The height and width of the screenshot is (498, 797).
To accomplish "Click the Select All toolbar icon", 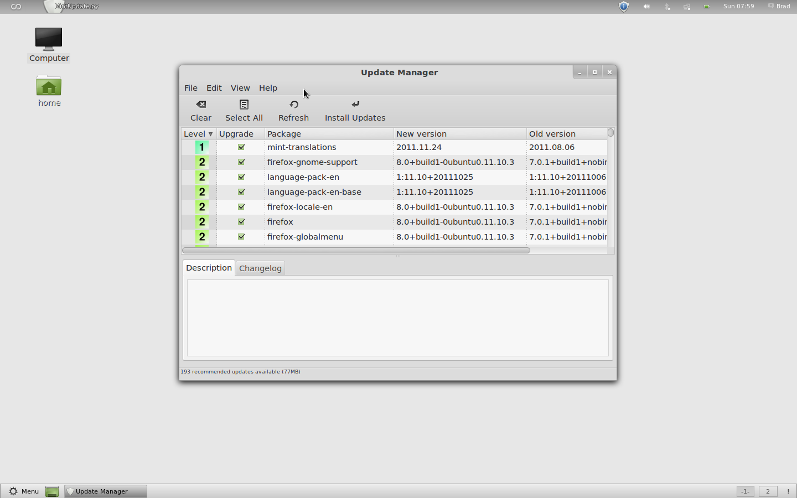I will coord(244,104).
